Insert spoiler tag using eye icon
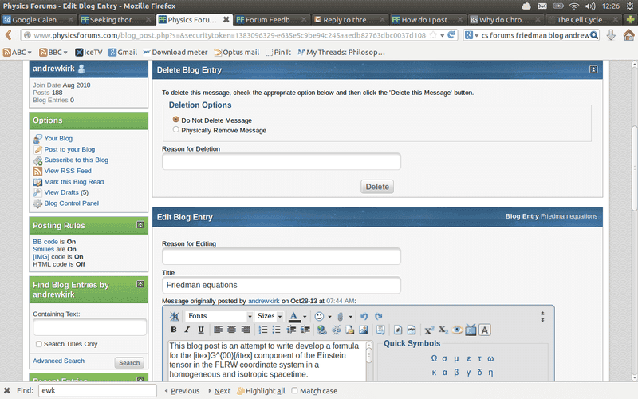Screen dimensions: 638x399 (457, 330)
